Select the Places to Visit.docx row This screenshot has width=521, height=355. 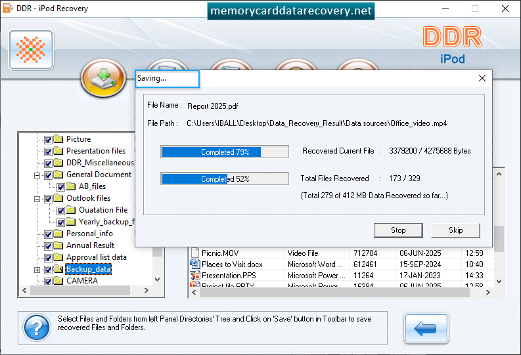342,264
